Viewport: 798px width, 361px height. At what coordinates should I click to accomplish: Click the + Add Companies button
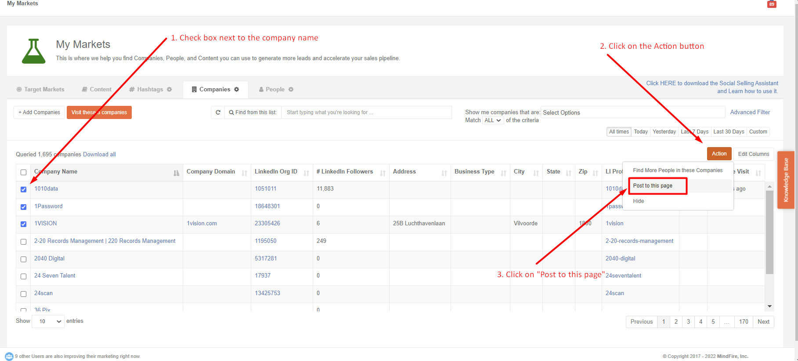click(40, 112)
